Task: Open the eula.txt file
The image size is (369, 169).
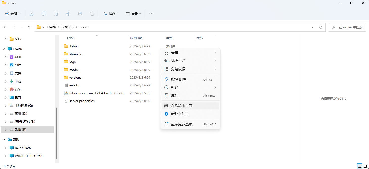Action: point(74,85)
